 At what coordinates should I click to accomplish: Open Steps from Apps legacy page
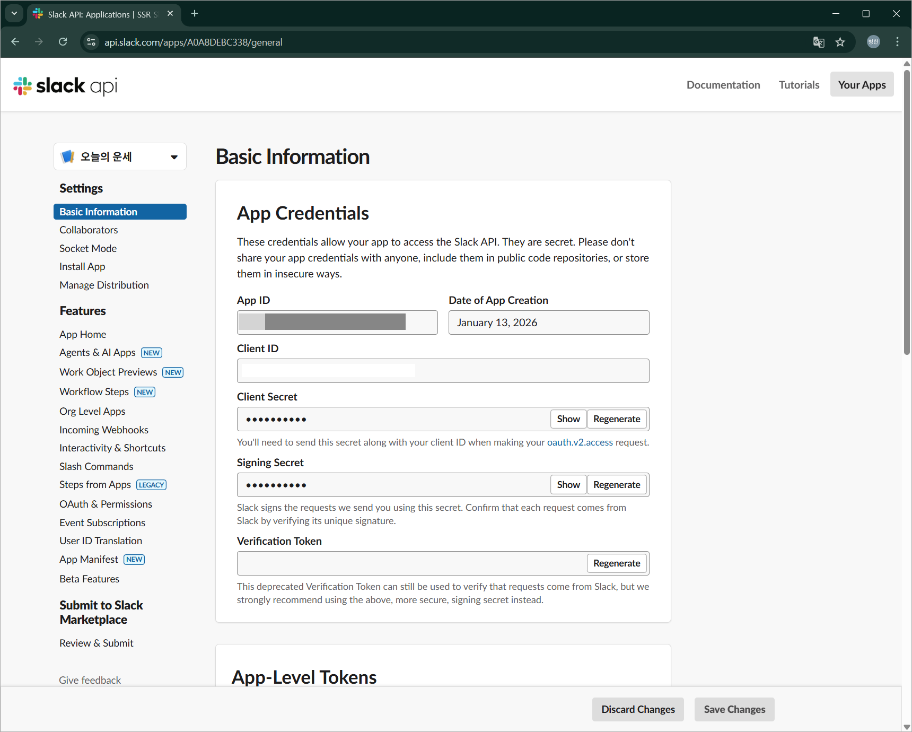coord(95,484)
